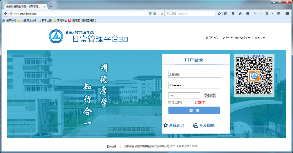The width and height of the screenshot is (293, 153).
Task: Open a new tab with plus button
Action: click(x=51, y=6)
